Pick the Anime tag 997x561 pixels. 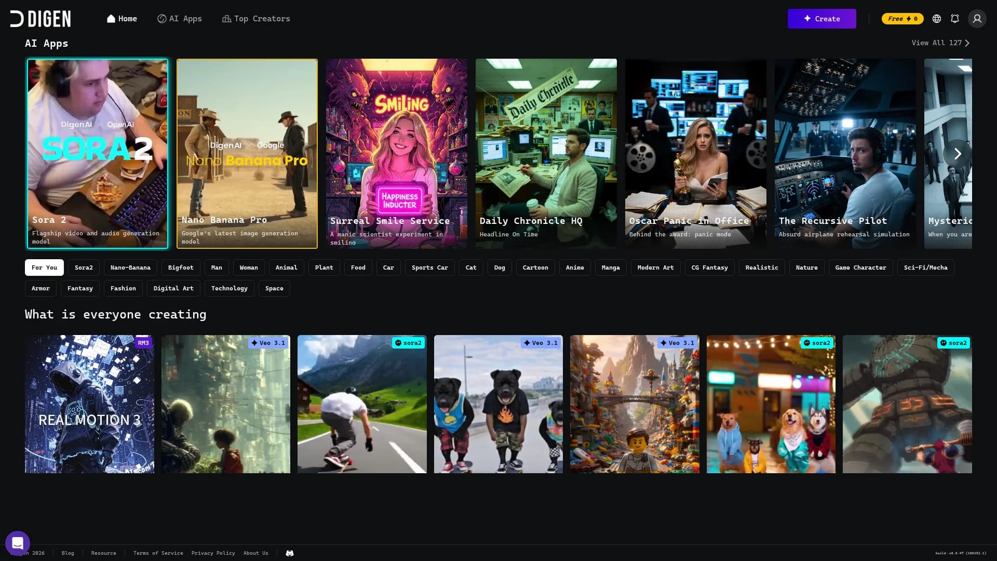click(575, 268)
